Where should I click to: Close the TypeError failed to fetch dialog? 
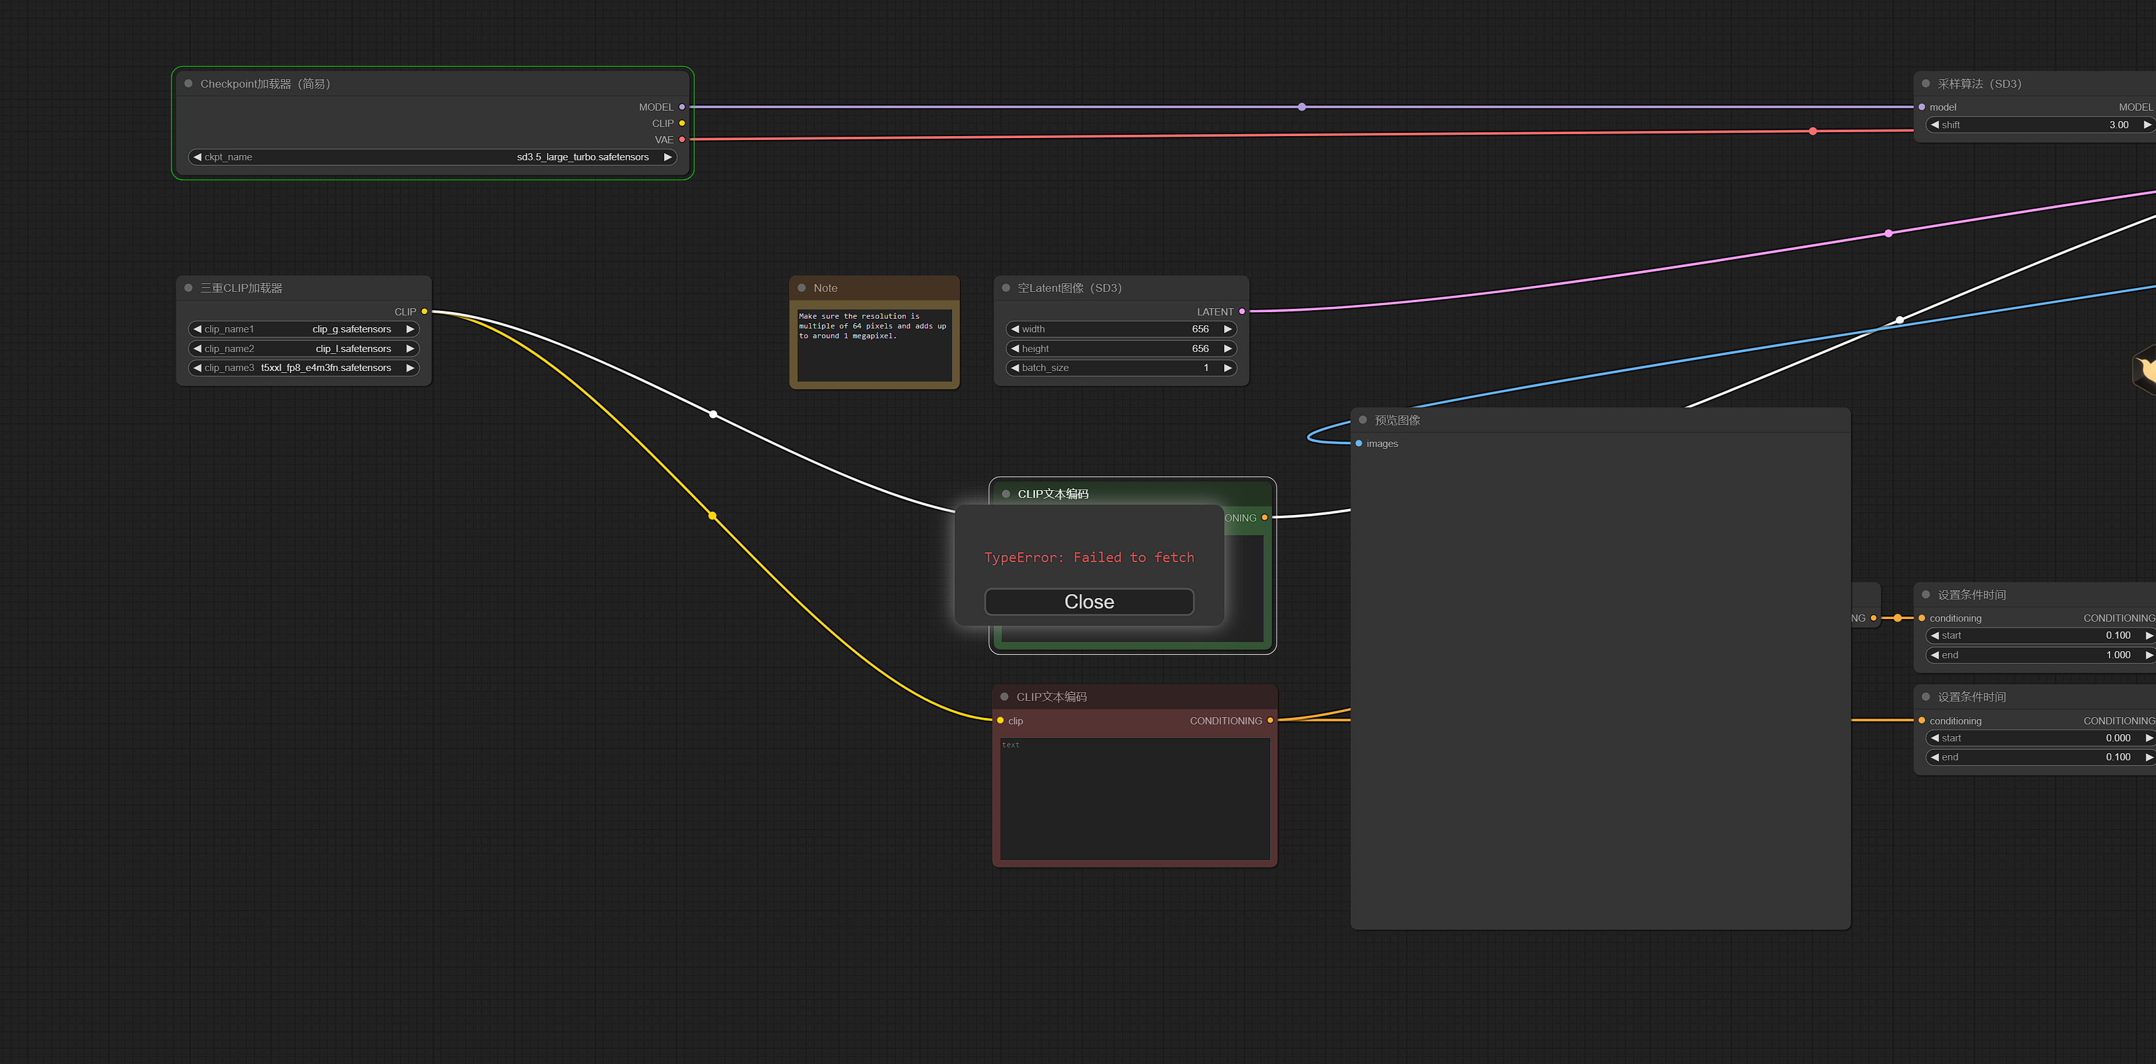1089,602
